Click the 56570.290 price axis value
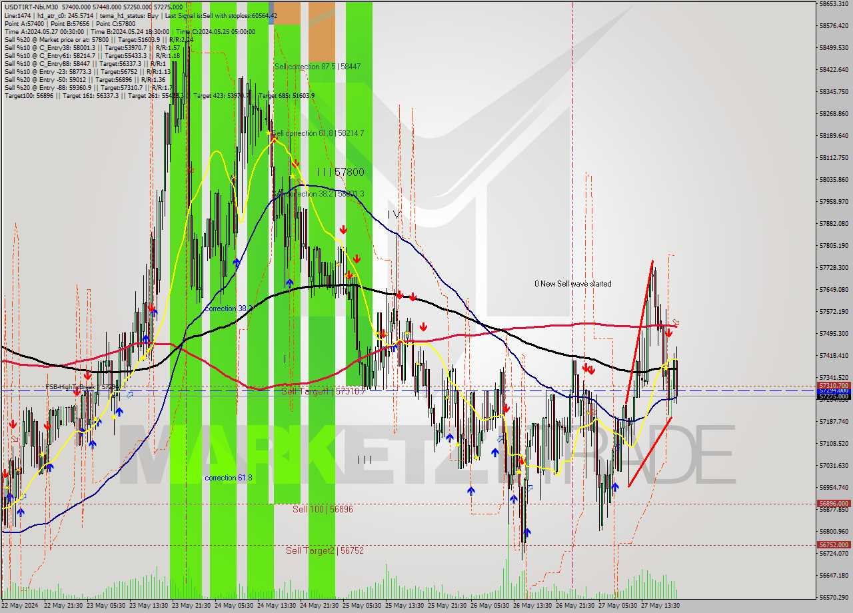Image resolution: width=853 pixels, height=613 pixels. tap(834, 597)
